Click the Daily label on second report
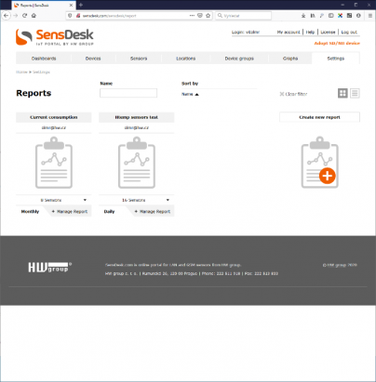376x382 pixels. (x=109, y=211)
